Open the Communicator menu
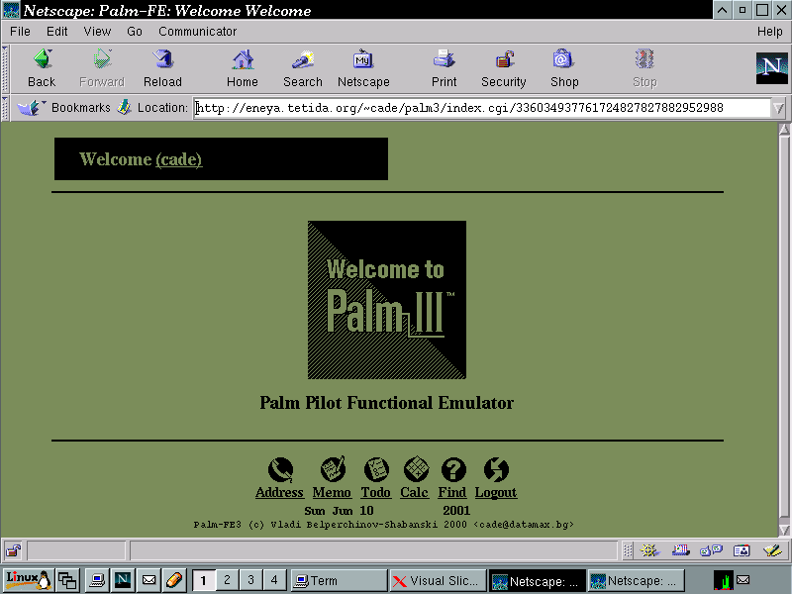Image resolution: width=792 pixels, height=594 pixels. pyautogui.click(x=197, y=32)
